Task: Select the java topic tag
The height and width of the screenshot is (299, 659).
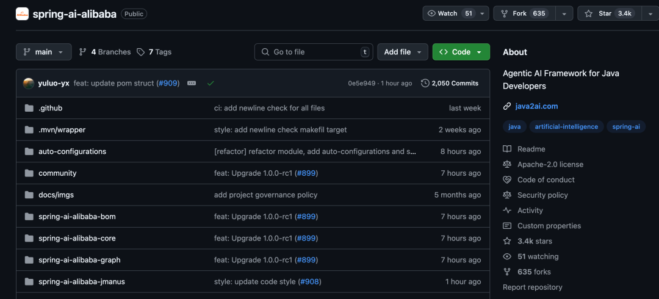Action: pos(514,126)
